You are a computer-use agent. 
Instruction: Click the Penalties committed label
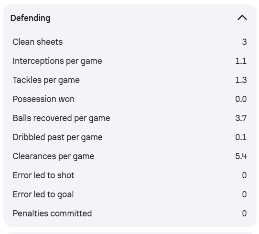click(53, 214)
